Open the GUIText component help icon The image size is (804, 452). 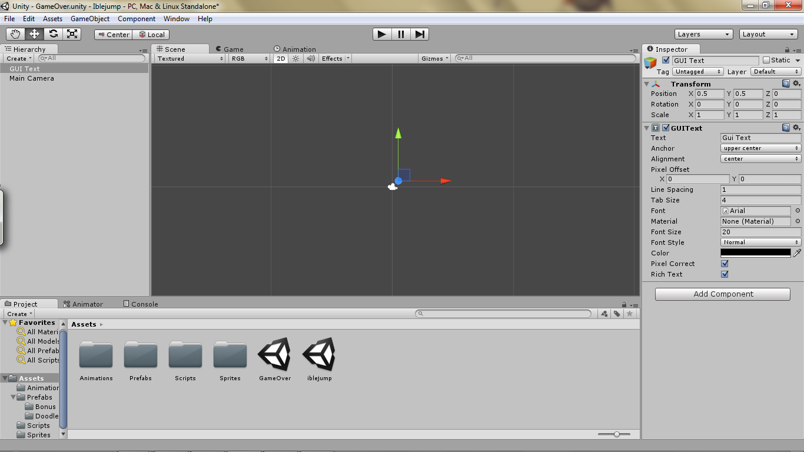tap(786, 128)
